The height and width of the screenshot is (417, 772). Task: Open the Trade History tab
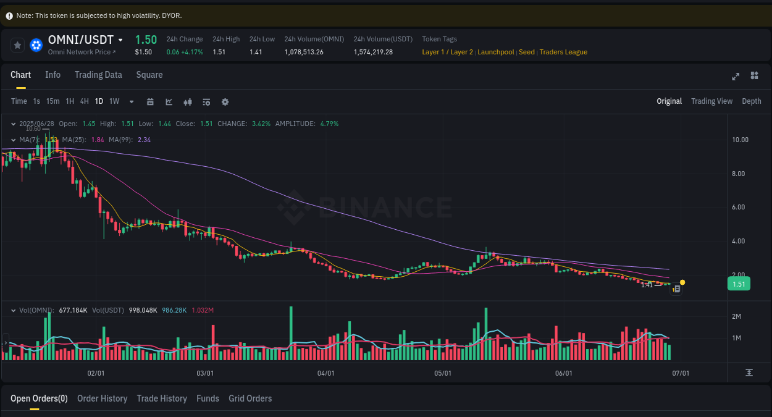[162, 398]
